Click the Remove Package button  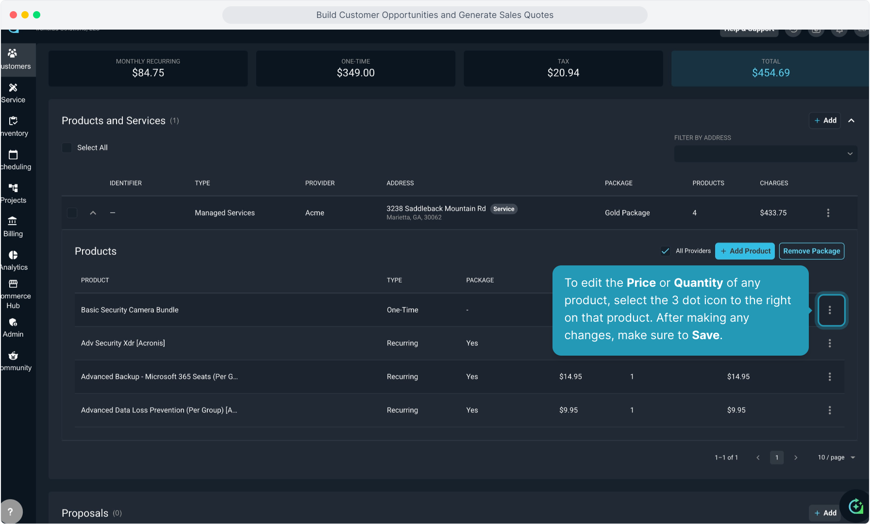tap(811, 251)
